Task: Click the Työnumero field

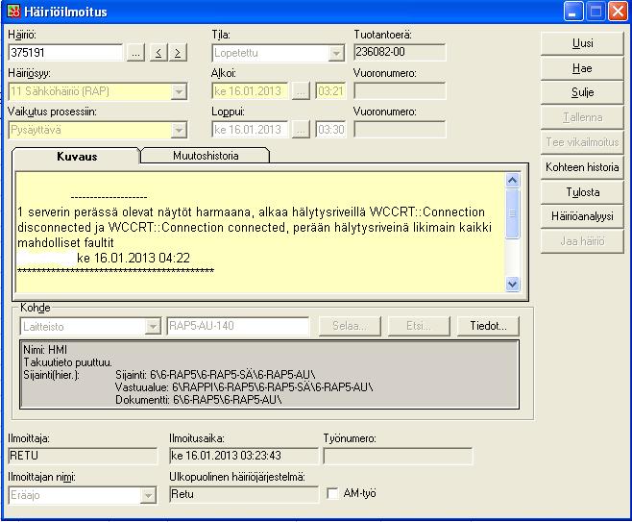Action: click(x=398, y=456)
